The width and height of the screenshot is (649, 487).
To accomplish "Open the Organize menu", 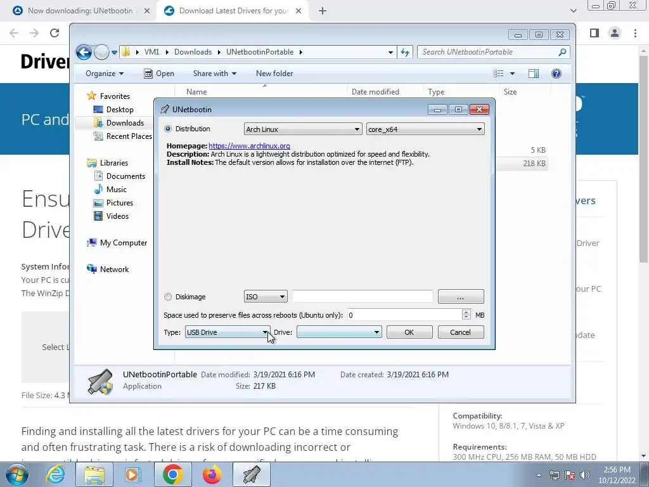I will (105, 74).
